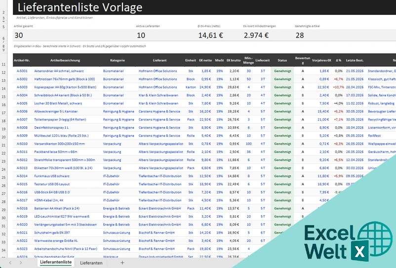Click Bischof & Renner GmbH in row A-5023
The image size is (396, 268).
[x=157, y=249]
